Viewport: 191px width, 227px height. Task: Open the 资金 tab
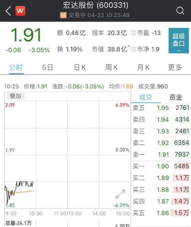pyautogui.click(x=176, y=97)
